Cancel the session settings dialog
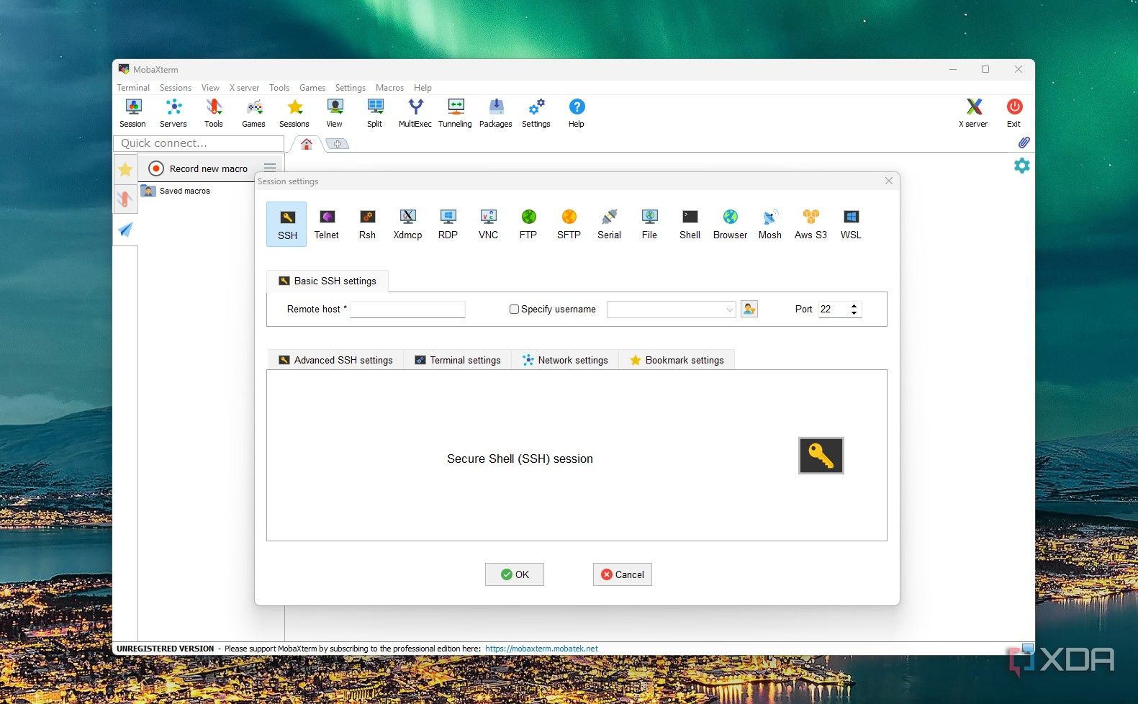The width and height of the screenshot is (1138, 704). [x=623, y=574]
